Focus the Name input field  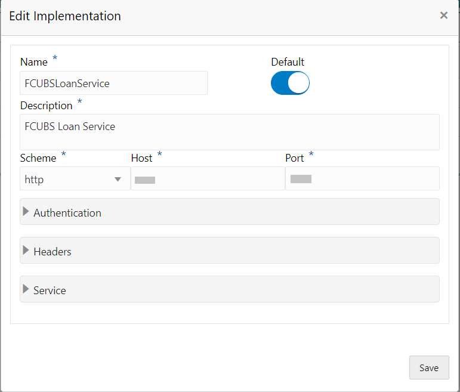point(113,83)
